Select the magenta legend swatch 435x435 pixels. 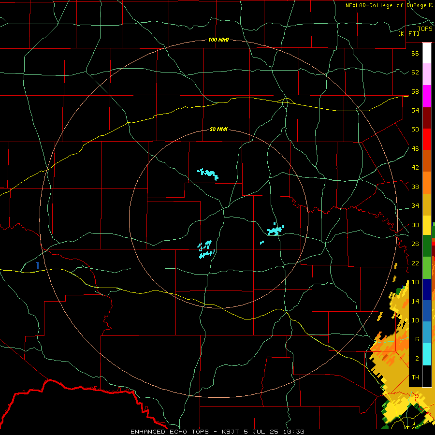pyautogui.click(x=427, y=96)
